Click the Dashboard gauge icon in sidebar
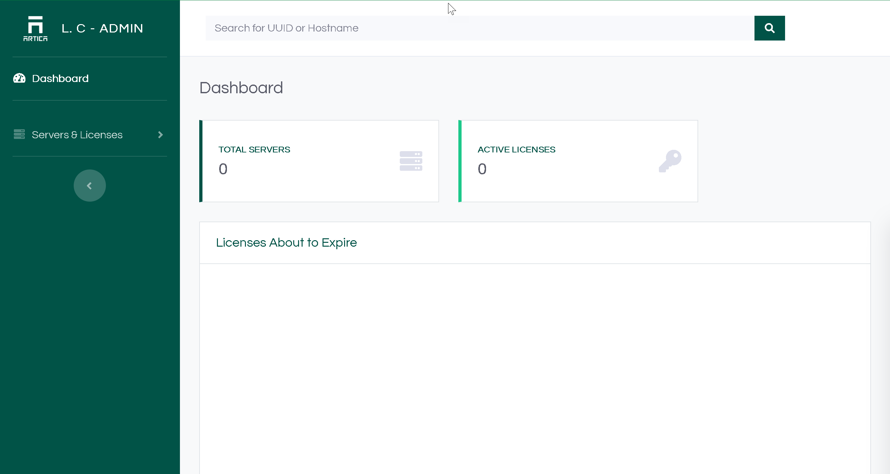Image resolution: width=890 pixels, height=474 pixels. point(19,78)
